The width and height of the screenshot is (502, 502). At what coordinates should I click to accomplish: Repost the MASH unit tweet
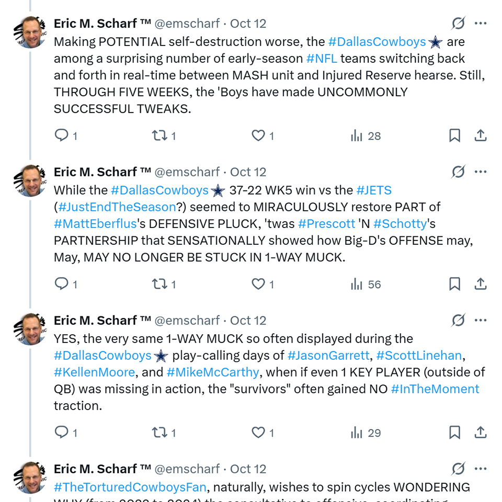(159, 136)
